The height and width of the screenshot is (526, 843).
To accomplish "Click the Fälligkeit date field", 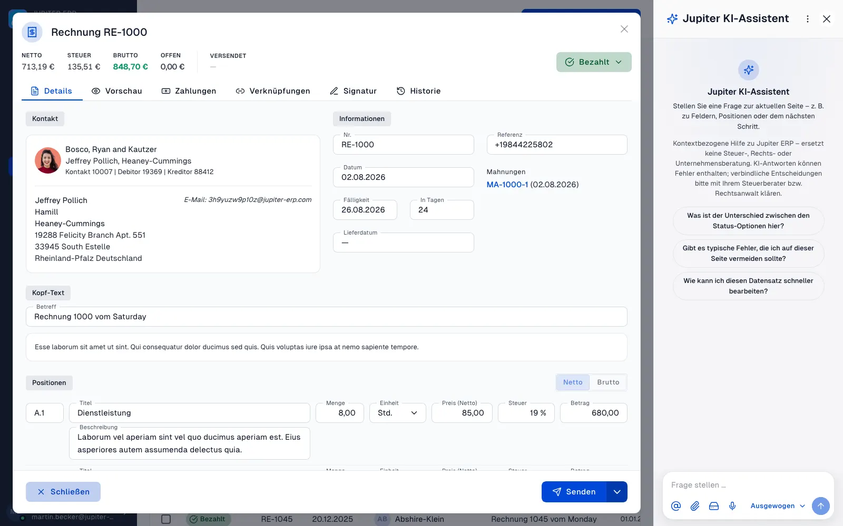I will (x=365, y=210).
